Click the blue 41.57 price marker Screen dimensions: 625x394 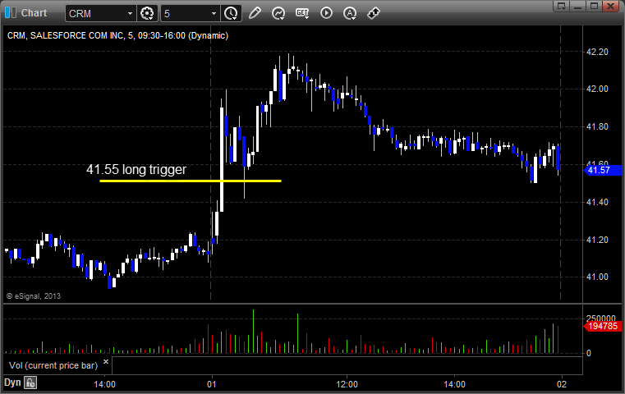[x=602, y=171]
